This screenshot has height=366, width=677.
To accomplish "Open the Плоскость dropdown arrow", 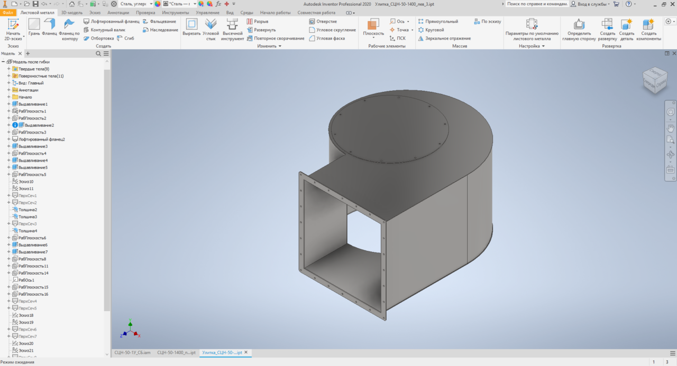I will pyautogui.click(x=373, y=39).
